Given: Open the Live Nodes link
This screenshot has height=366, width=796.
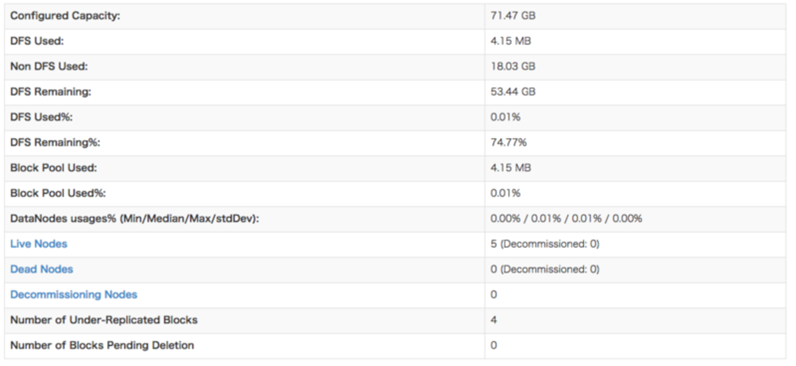Looking at the screenshot, I should click(39, 244).
